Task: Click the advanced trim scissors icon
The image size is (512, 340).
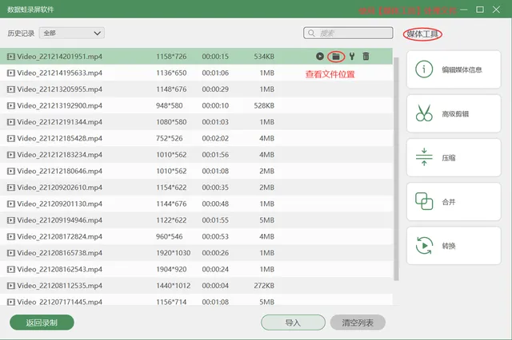Action: [x=424, y=113]
